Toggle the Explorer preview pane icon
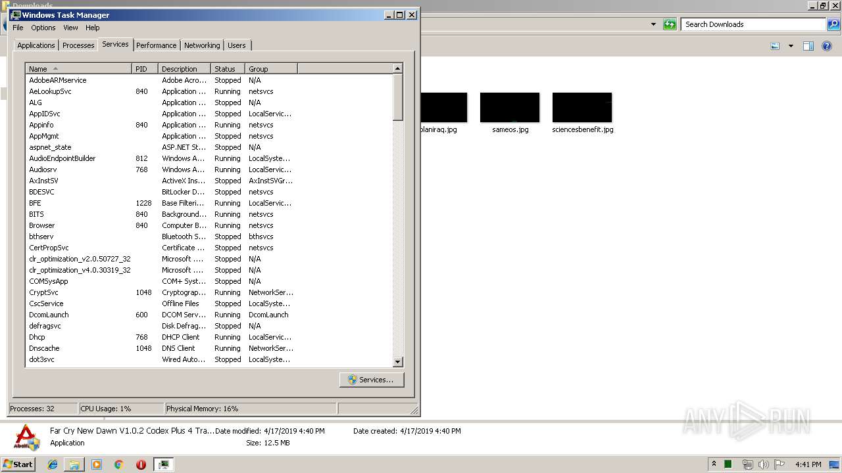 (x=808, y=46)
